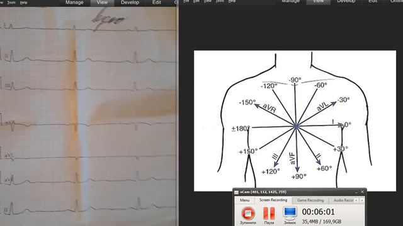Image resolution: width=403 pixels, height=226 pixels.
Task: Click the 00:06:01 recording timer
Action: (x=318, y=212)
